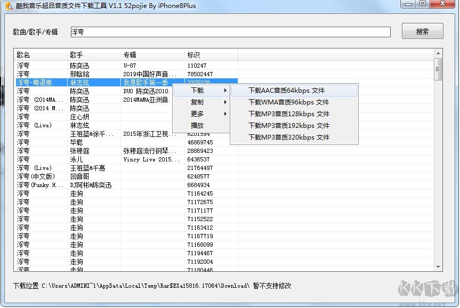Select the row with ID 110247
The height and width of the screenshot is (308, 460).
[107, 66]
